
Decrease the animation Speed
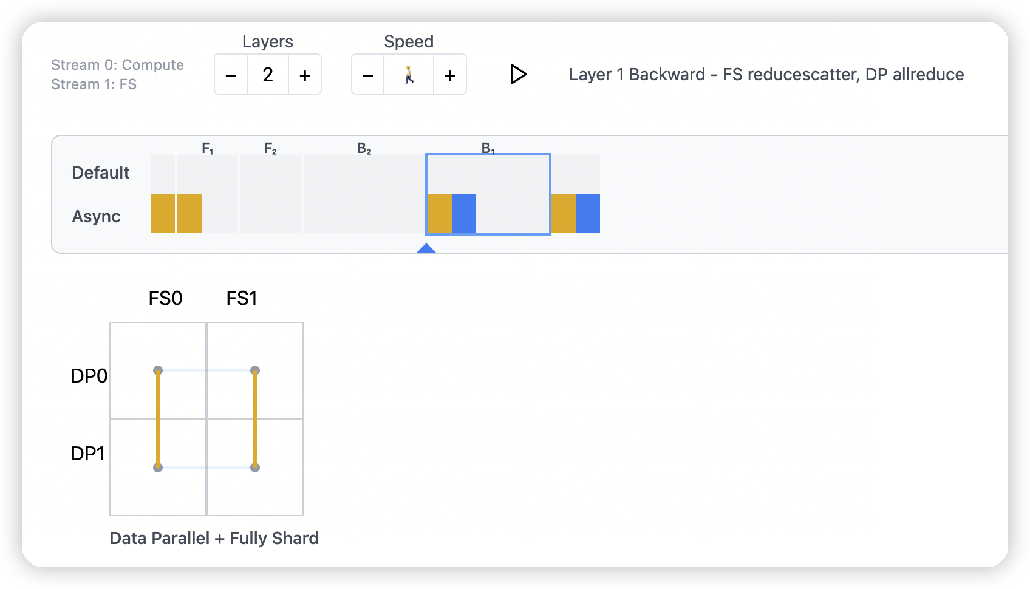pos(367,75)
